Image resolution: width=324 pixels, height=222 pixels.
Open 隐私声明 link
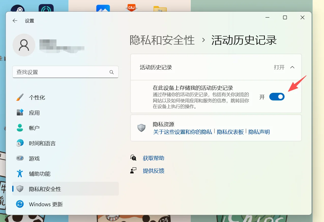[259, 132]
